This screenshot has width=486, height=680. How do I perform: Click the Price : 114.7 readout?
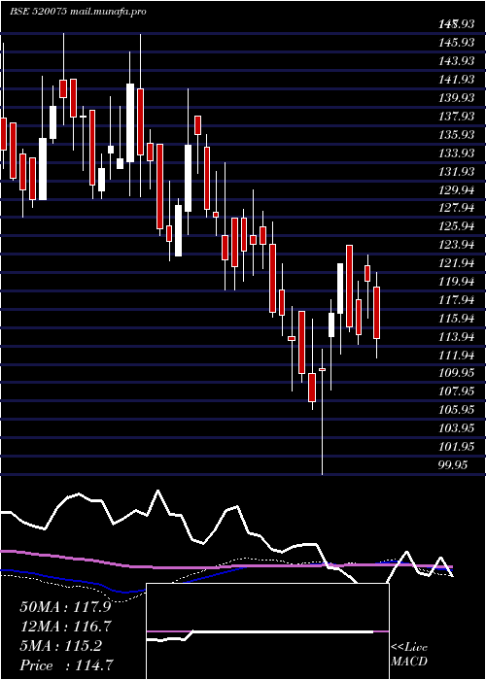click(x=68, y=665)
